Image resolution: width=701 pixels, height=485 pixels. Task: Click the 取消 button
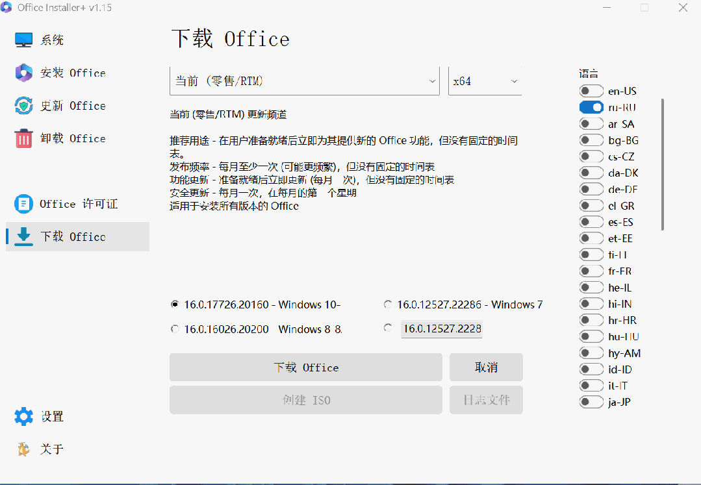486,367
